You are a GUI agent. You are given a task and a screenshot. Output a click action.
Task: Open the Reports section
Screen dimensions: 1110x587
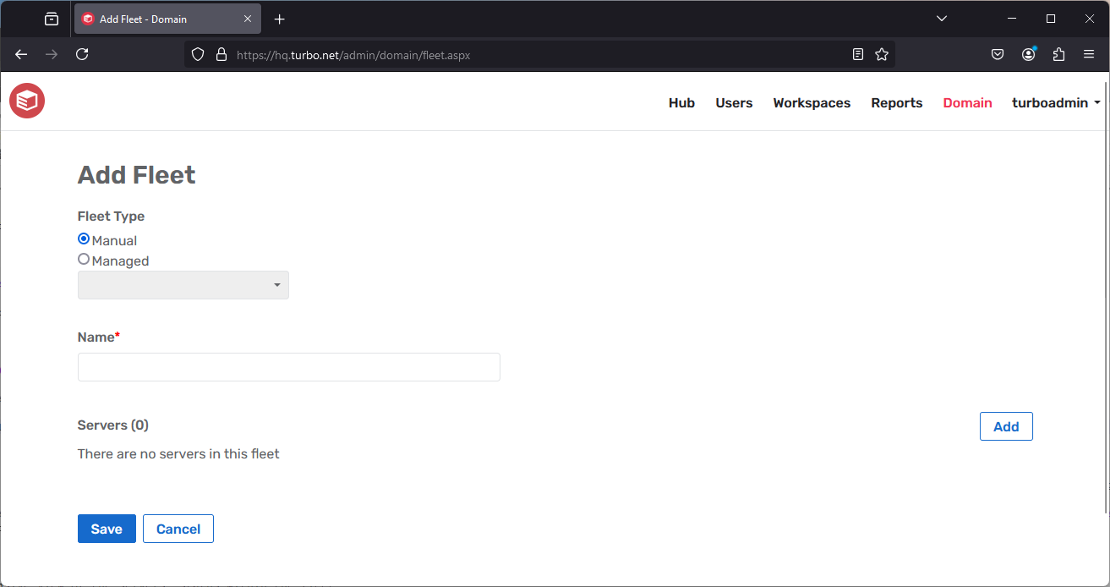tap(896, 102)
